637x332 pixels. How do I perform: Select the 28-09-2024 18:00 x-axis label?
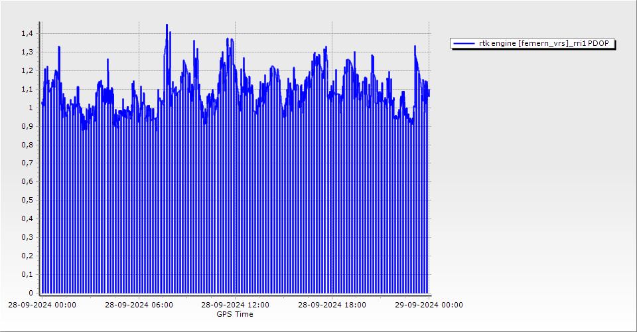(x=332, y=305)
